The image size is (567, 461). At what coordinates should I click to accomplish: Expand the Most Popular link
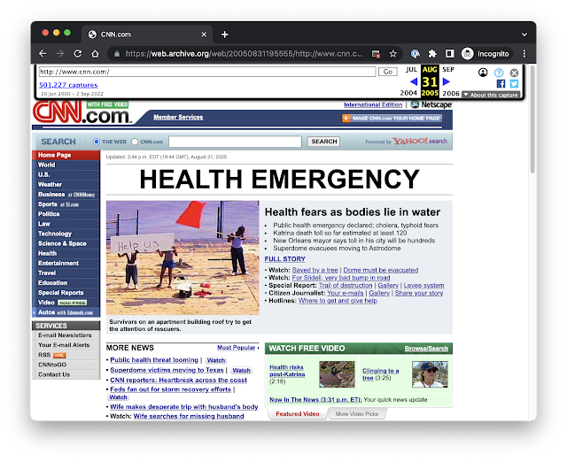pyautogui.click(x=238, y=348)
